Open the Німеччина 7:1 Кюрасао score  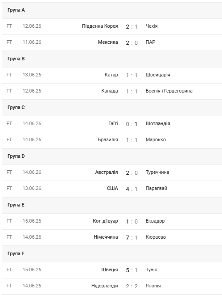click(132, 238)
